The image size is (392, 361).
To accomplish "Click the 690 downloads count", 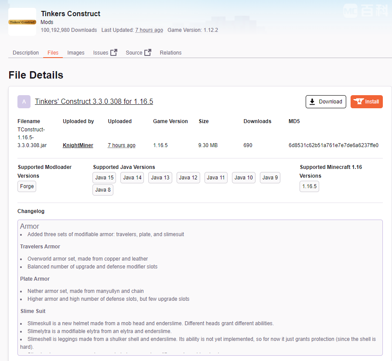I will point(248,145).
